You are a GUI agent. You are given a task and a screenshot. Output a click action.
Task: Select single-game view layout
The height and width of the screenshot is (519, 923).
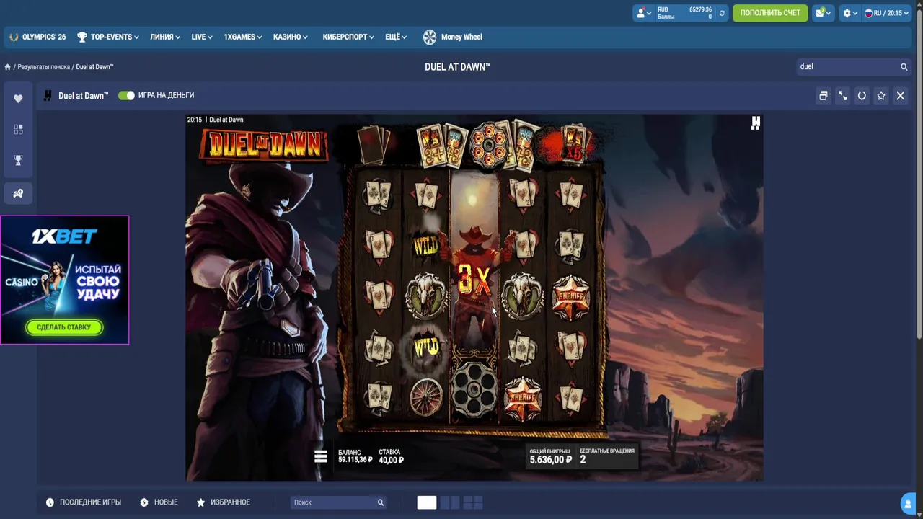point(427,502)
